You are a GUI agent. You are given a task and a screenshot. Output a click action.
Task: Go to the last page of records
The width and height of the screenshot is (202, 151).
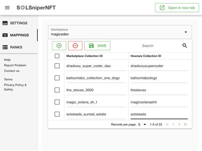pos(185,124)
